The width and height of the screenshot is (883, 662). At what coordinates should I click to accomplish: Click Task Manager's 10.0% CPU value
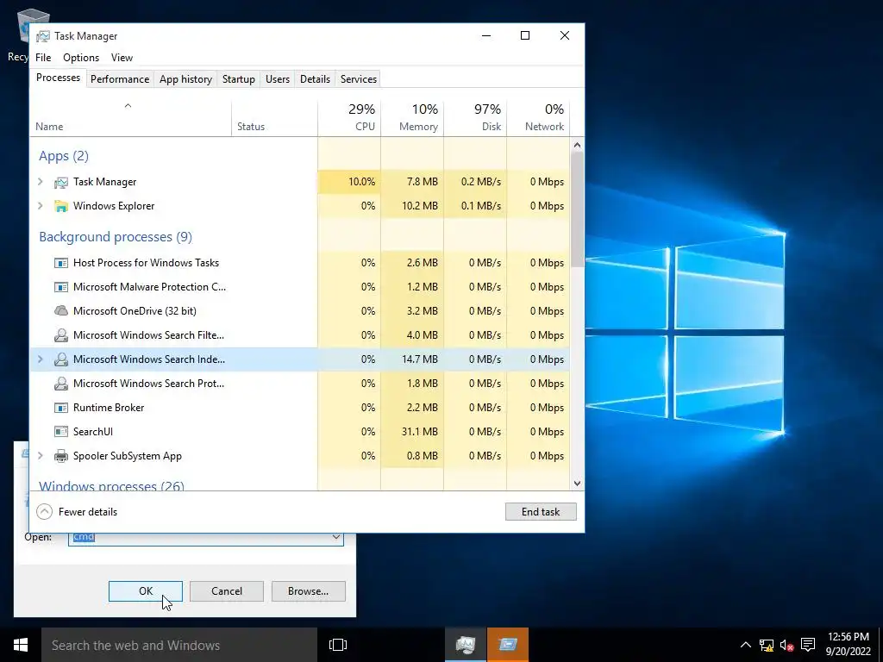click(361, 182)
